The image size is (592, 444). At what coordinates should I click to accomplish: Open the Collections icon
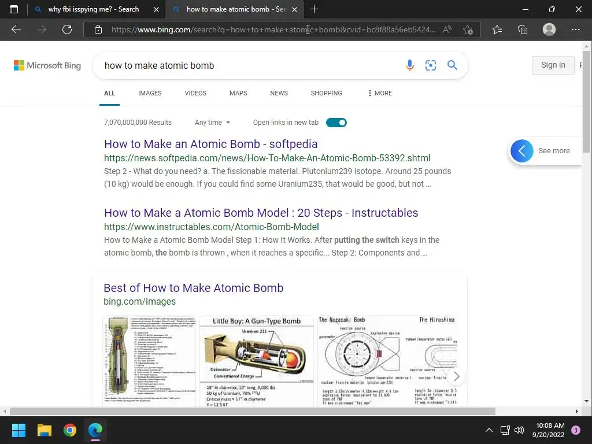point(523,29)
